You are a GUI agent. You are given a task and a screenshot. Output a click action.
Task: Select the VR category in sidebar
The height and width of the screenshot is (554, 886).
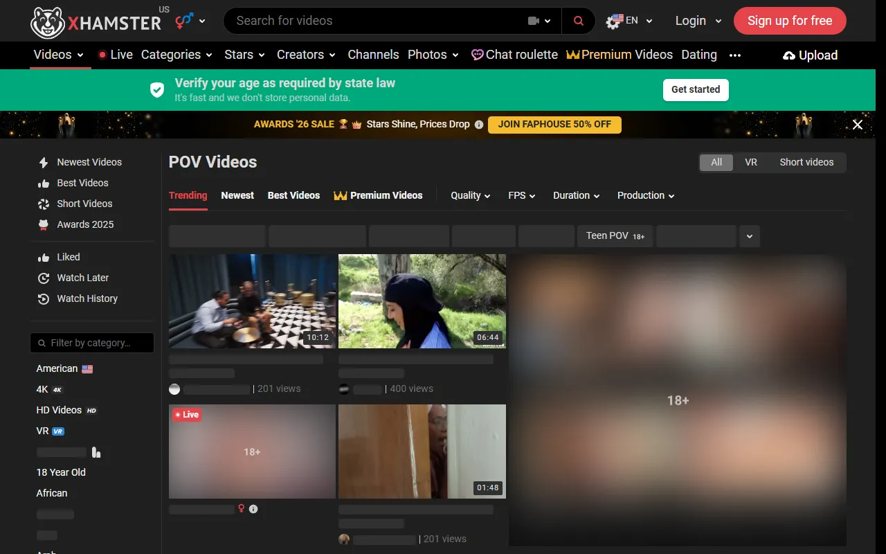pos(51,431)
